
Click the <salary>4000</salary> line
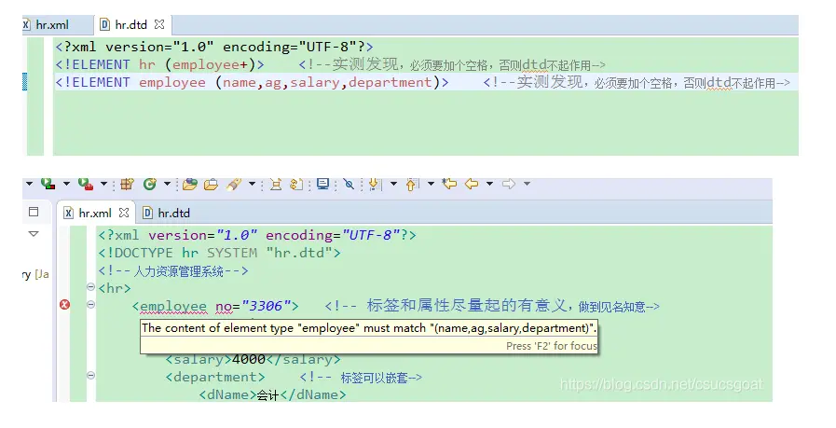coord(253,359)
